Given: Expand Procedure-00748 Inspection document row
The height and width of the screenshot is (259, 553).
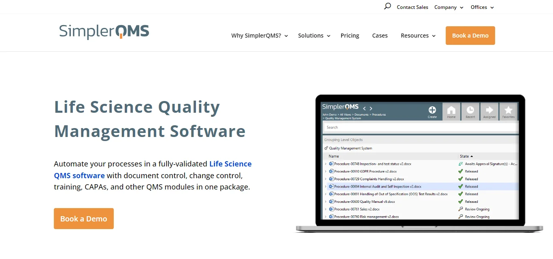Looking at the screenshot, I should pos(325,164).
